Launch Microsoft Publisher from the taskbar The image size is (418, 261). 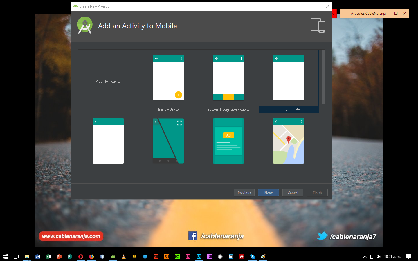click(x=70, y=257)
